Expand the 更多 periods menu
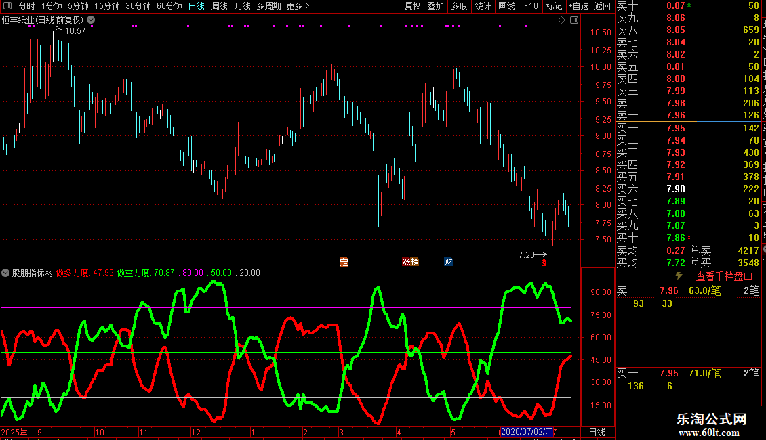 298,6
